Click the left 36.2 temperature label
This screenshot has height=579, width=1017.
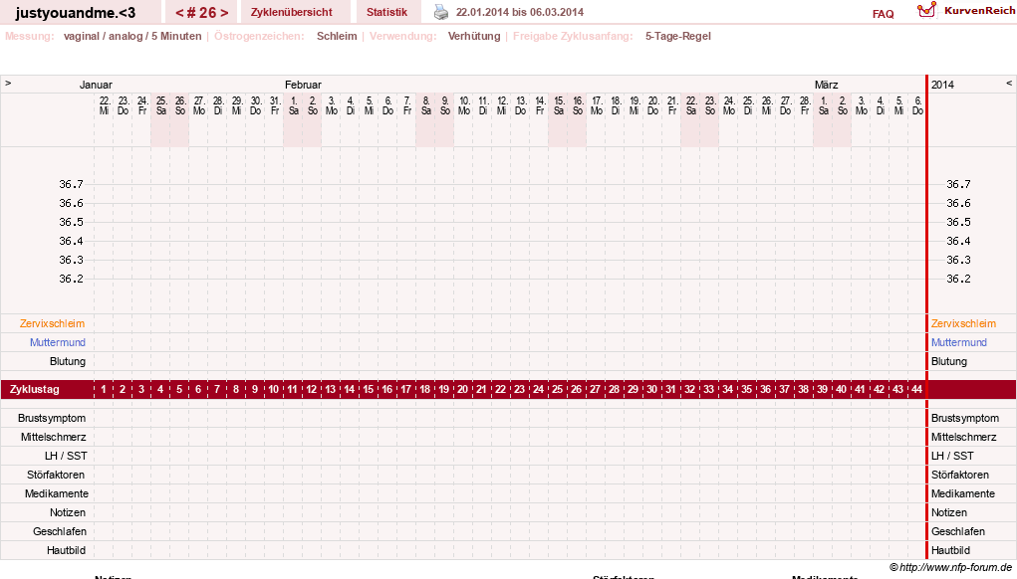pyautogui.click(x=72, y=280)
